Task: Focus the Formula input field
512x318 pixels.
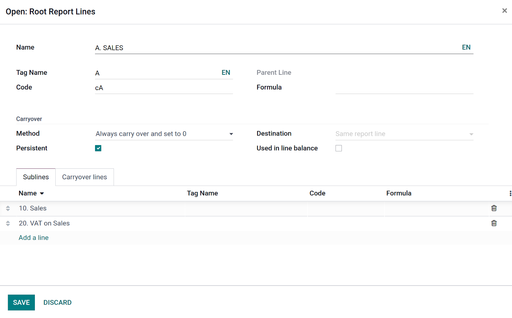Action: 404,88
